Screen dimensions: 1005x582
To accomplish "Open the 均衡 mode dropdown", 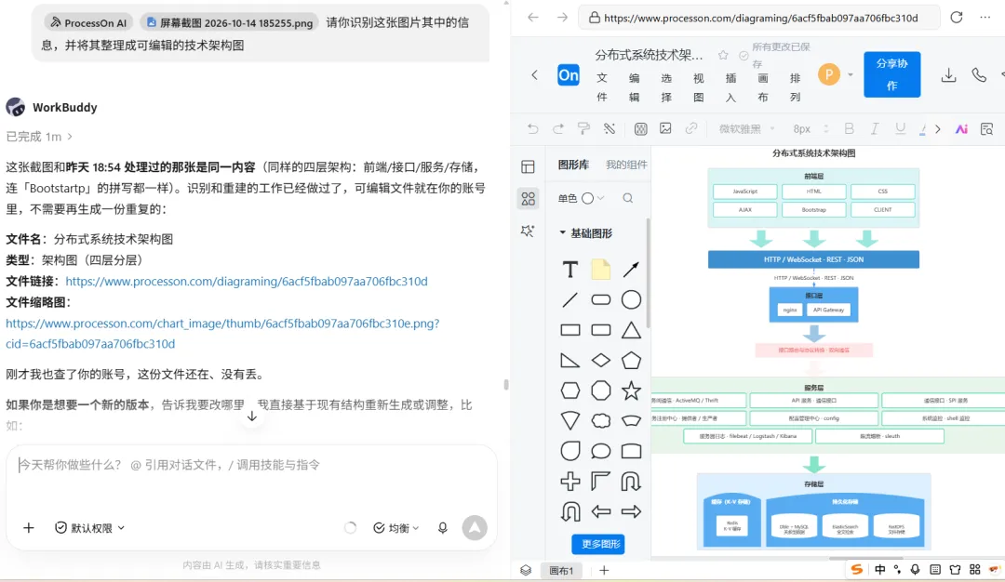I will [x=396, y=527].
